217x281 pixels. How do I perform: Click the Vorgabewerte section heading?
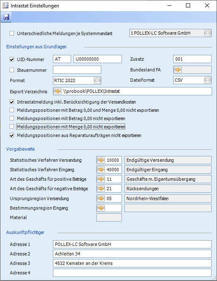coord(21,149)
